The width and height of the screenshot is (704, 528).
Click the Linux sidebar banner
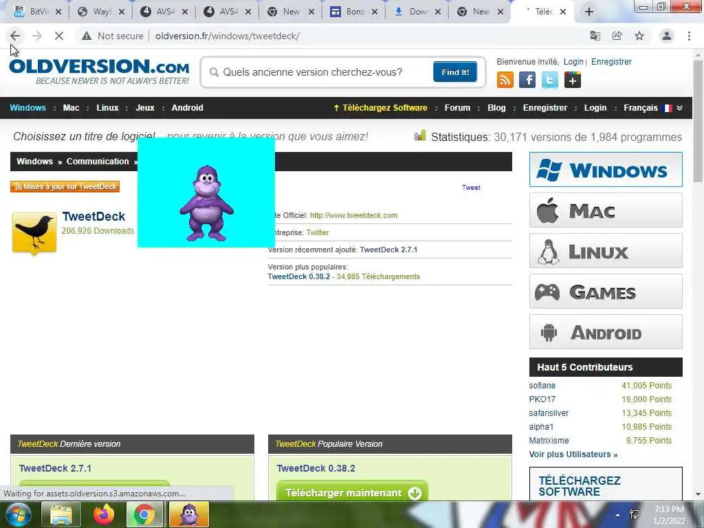(606, 251)
